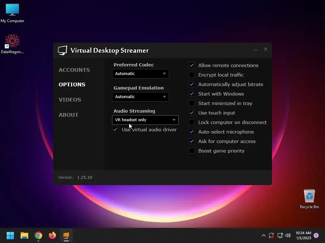
Task: Launch File Explorer from the taskbar
Action: coord(24,235)
